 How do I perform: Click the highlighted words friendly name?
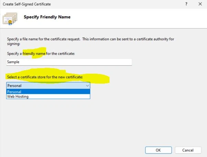(34, 54)
